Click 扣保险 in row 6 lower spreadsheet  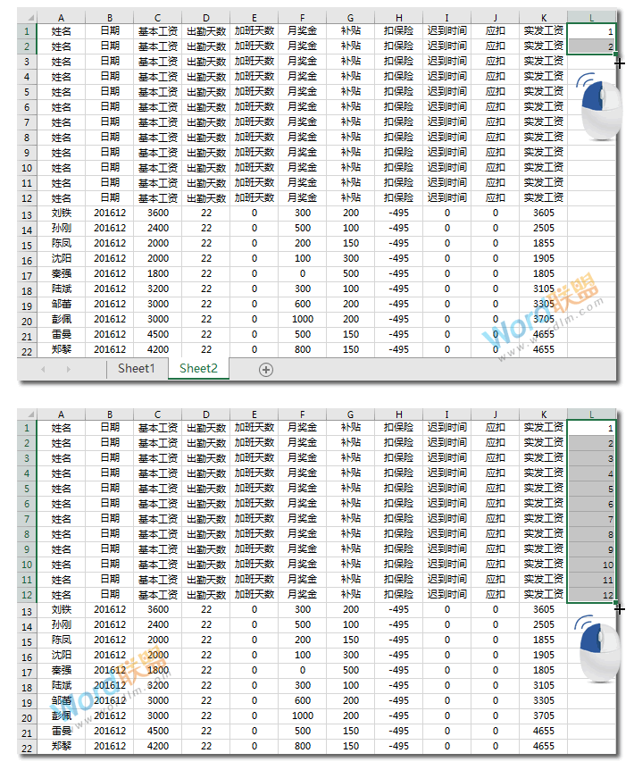pos(398,503)
